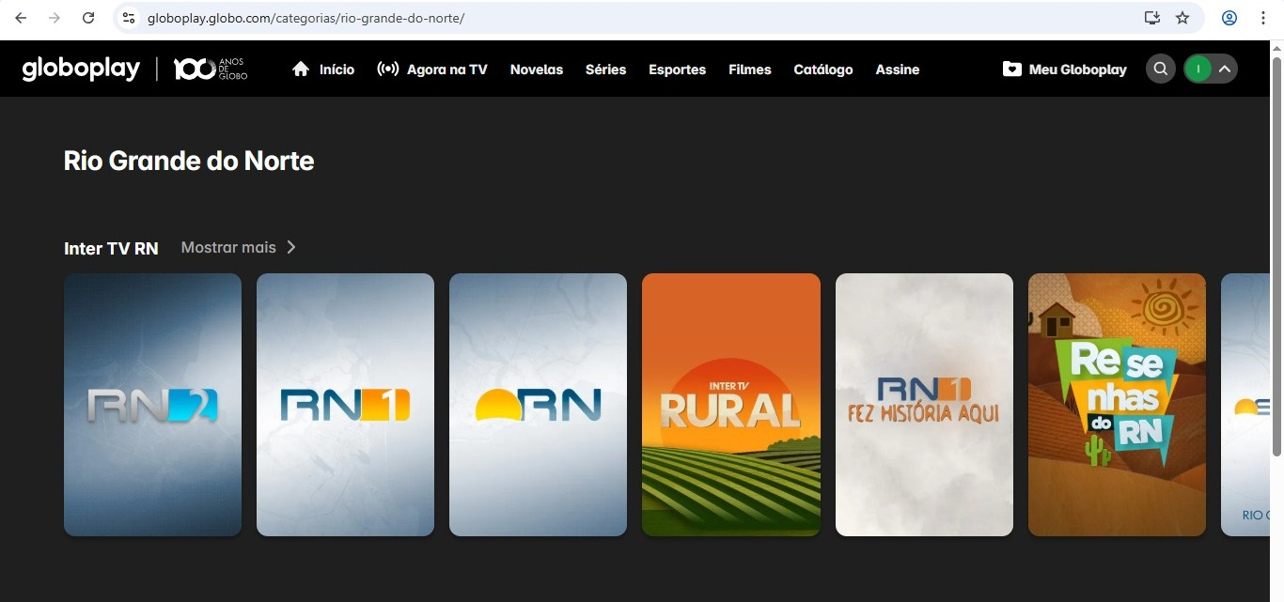Open the Bom Dia RN sun card
The width and height of the screenshot is (1284, 602).
538,405
